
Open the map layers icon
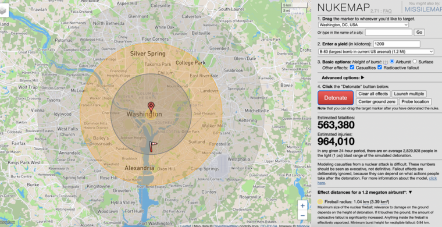click(3, 10)
